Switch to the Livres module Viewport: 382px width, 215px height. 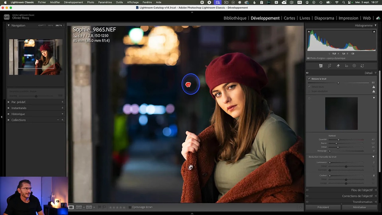point(305,18)
